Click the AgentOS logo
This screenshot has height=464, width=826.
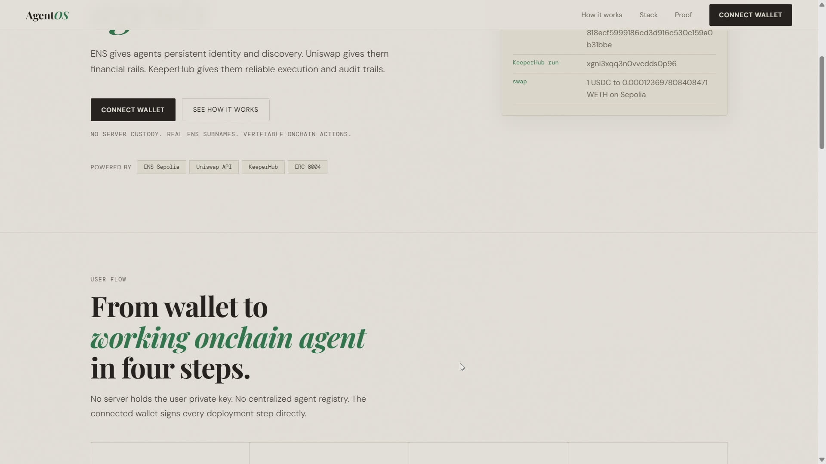[x=47, y=15]
